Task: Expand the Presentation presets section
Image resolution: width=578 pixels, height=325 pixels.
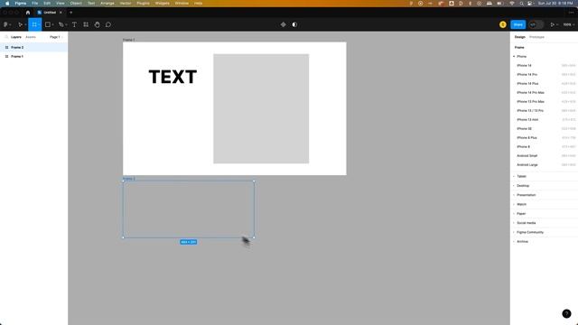Action: 514,195
